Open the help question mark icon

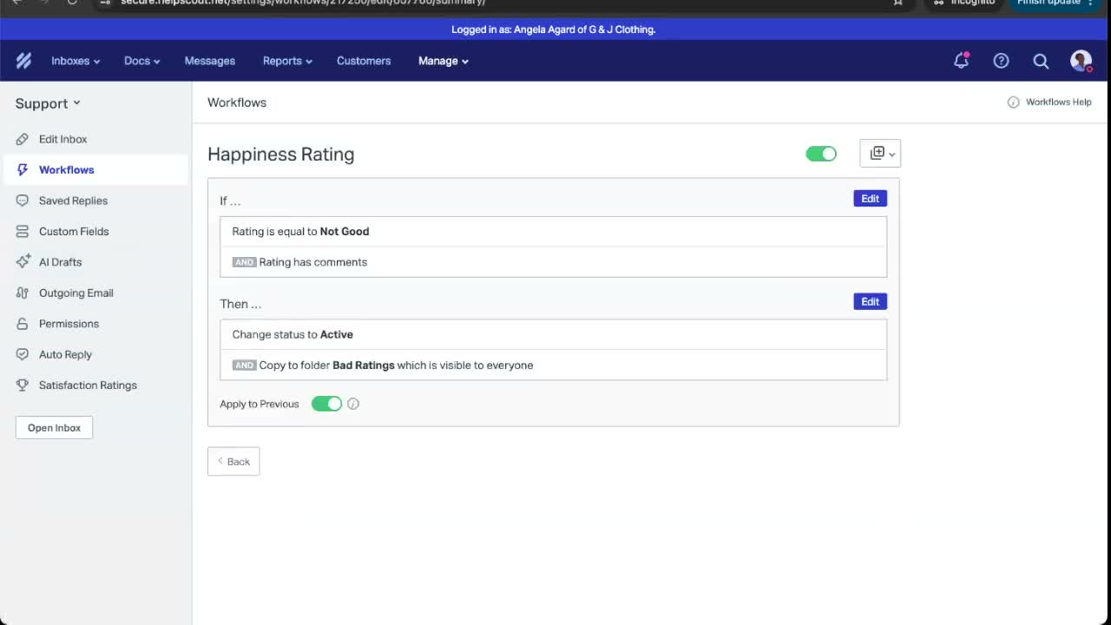(1001, 61)
